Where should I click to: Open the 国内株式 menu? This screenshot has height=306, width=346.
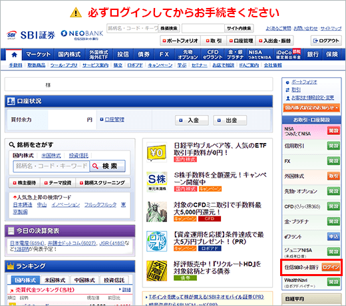tap(69, 55)
